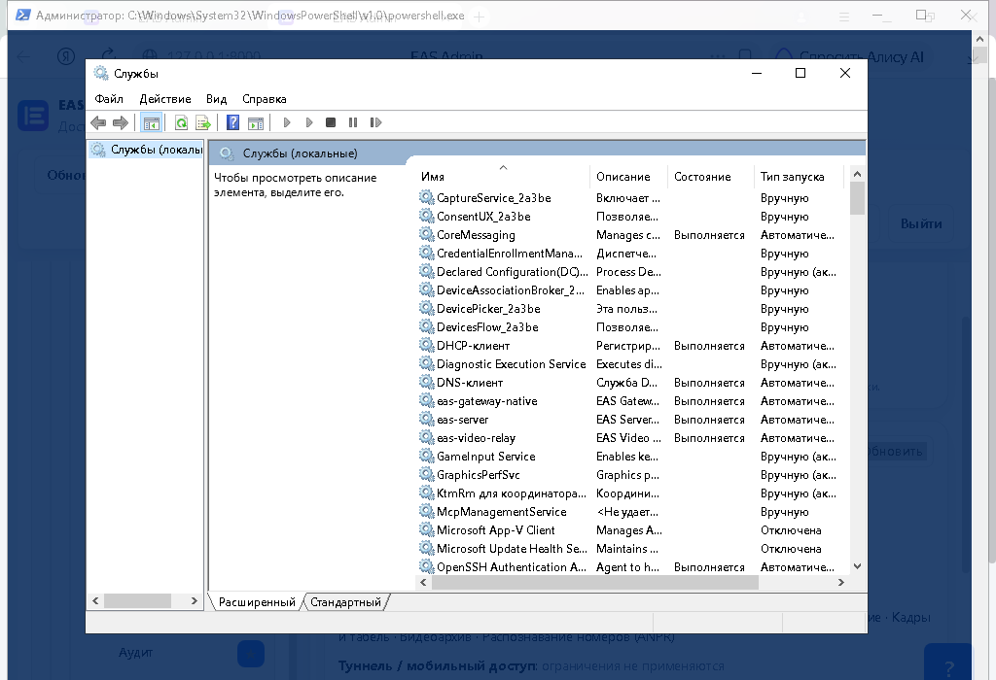The height and width of the screenshot is (680, 996).
Task: Click the services list scroll down arrow
Action: [857, 566]
